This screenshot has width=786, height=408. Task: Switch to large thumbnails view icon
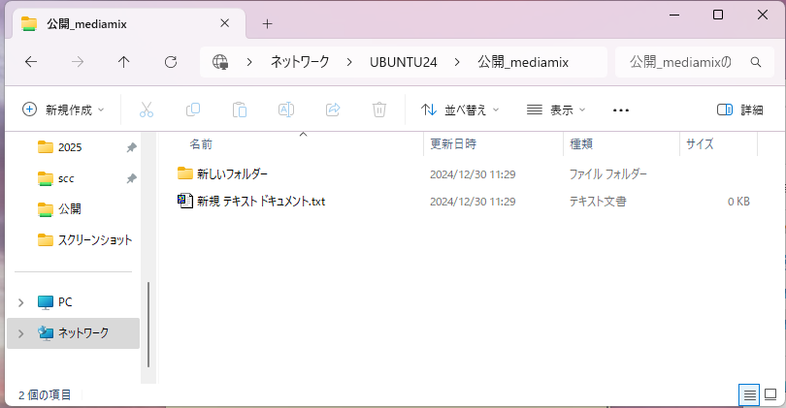[x=770, y=394]
